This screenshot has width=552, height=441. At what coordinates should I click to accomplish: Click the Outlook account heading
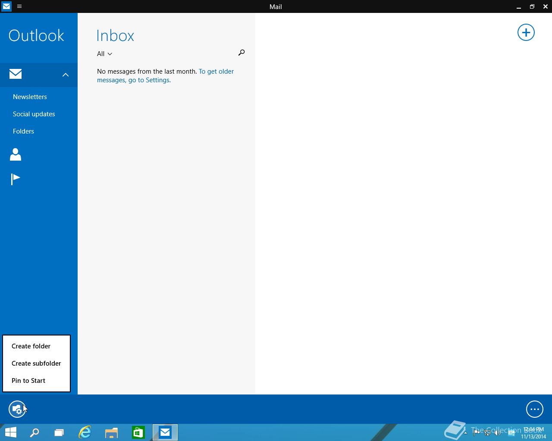point(36,35)
